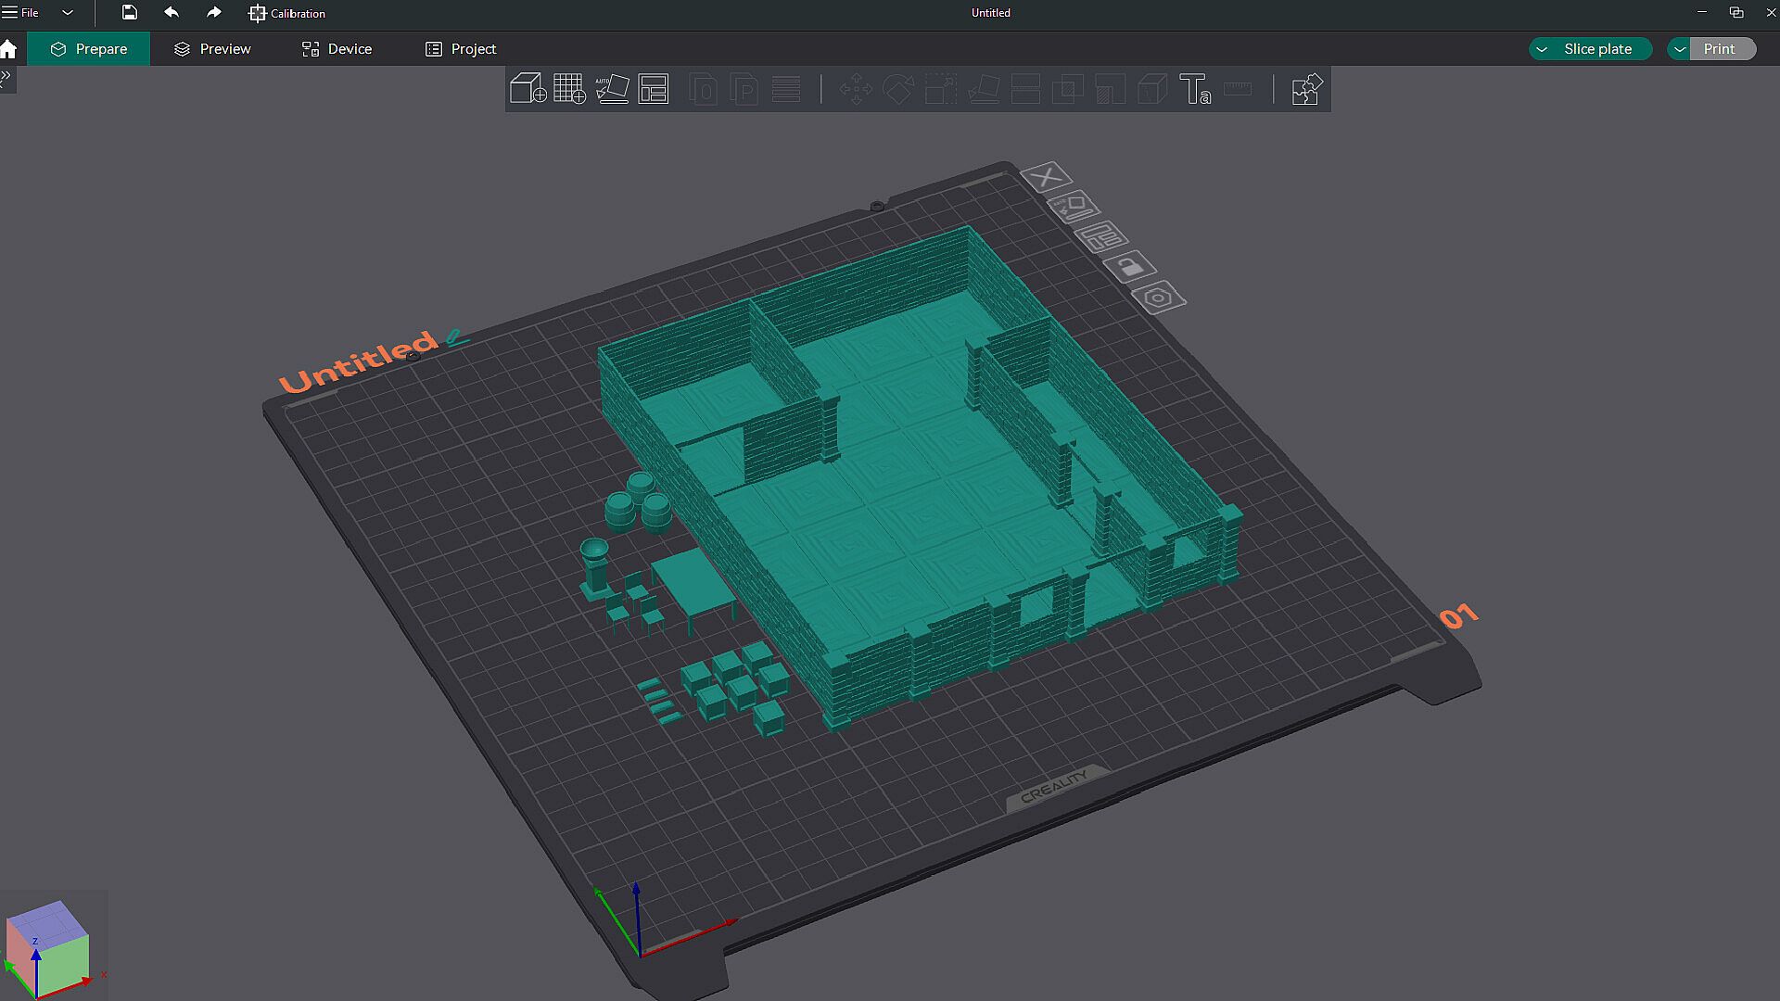Expand the Print button dropdown arrow
This screenshot has height=1001, width=1780.
1680,49
